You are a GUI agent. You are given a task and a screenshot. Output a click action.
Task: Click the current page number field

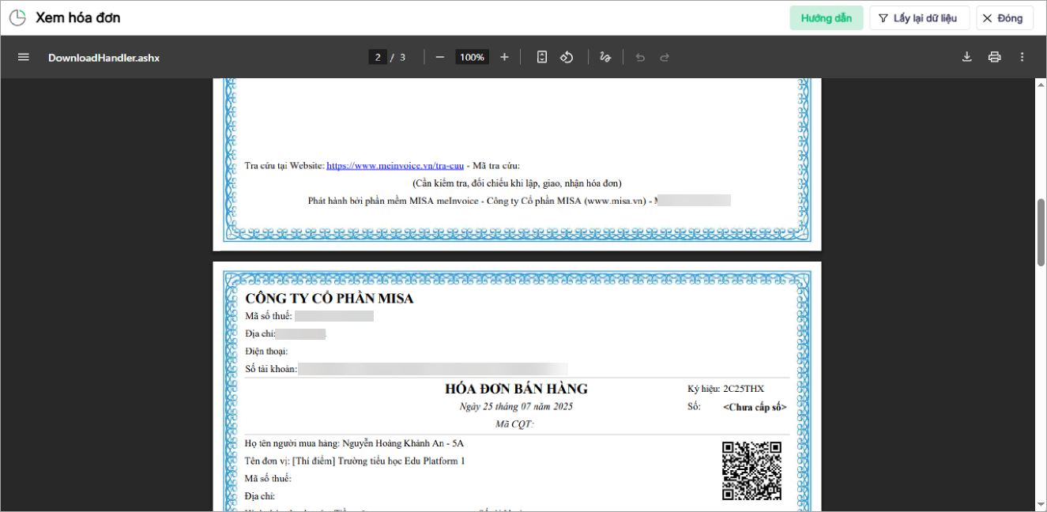click(x=378, y=58)
